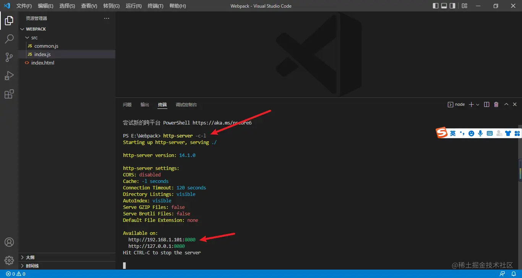The width and height of the screenshot is (522, 278).
Task: Click the 'http-server version: 14.1.0' line
Action: pos(159,155)
